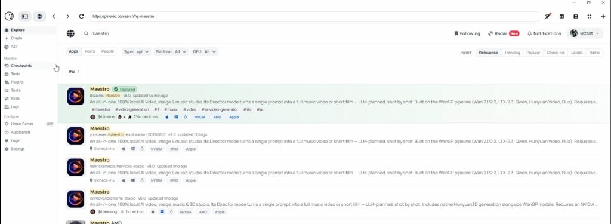This screenshot has width=611, height=224.
Task: Add a new tab with plus icon
Action: point(603,16)
